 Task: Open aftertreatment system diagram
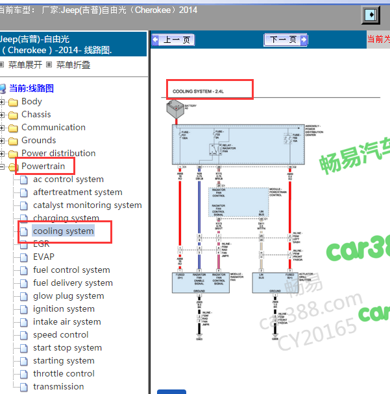pos(78,192)
